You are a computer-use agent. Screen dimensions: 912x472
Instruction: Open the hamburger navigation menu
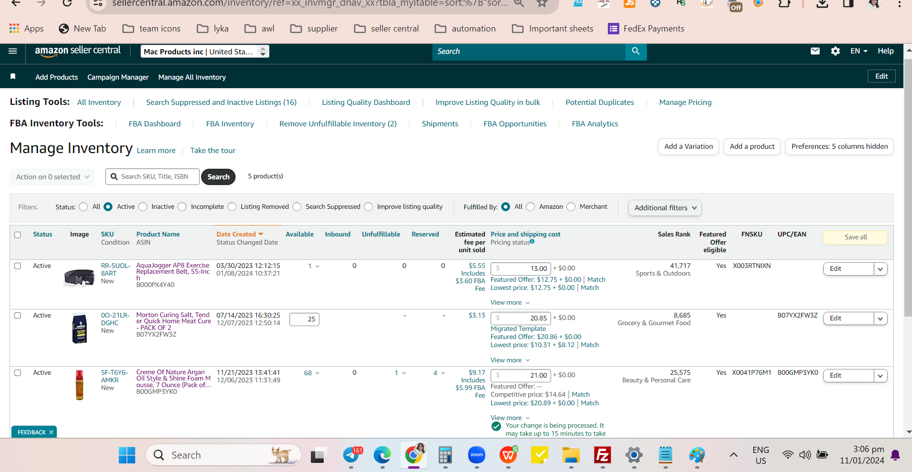(13, 51)
